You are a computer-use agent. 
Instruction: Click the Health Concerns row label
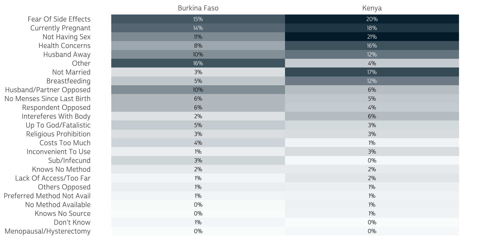click(x=64, y=46)
